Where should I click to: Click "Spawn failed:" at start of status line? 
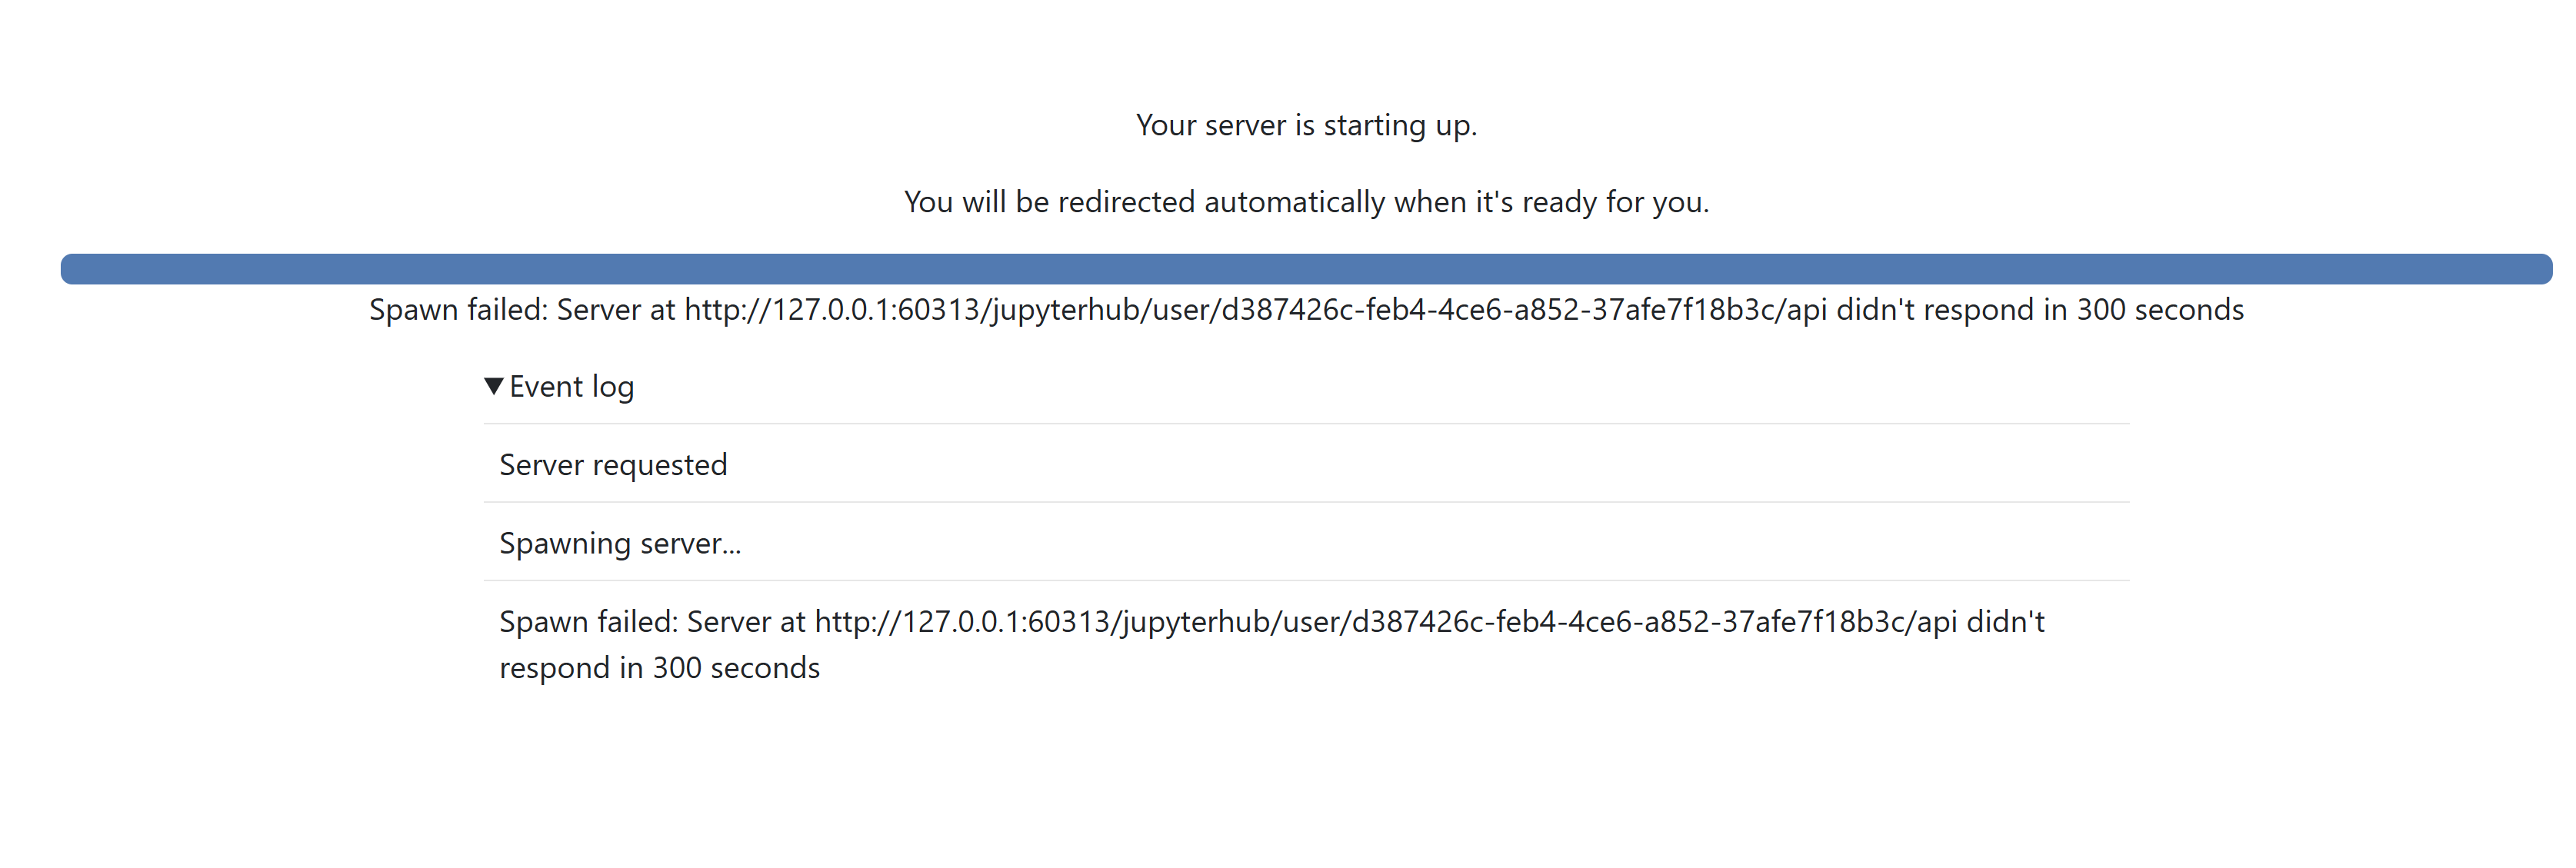click(x=458, y=310)
